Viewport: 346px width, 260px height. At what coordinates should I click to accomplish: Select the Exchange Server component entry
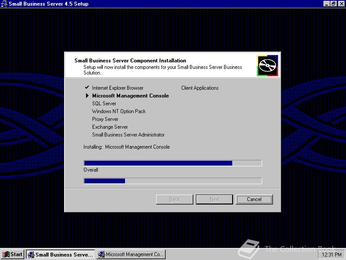pos(110,127)
